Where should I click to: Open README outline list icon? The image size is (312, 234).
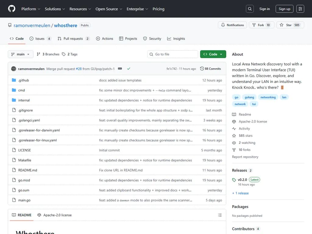pyautogui.click(x=220, y=215)
